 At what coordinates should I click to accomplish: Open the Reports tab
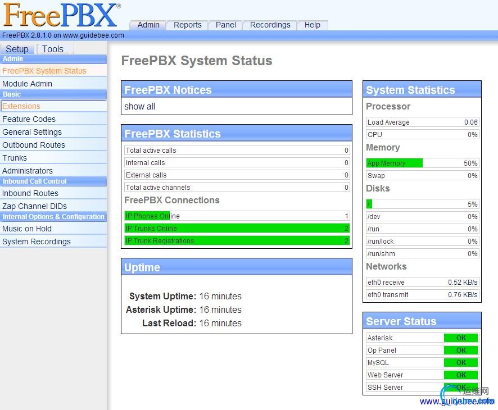(x=187, y=25)
